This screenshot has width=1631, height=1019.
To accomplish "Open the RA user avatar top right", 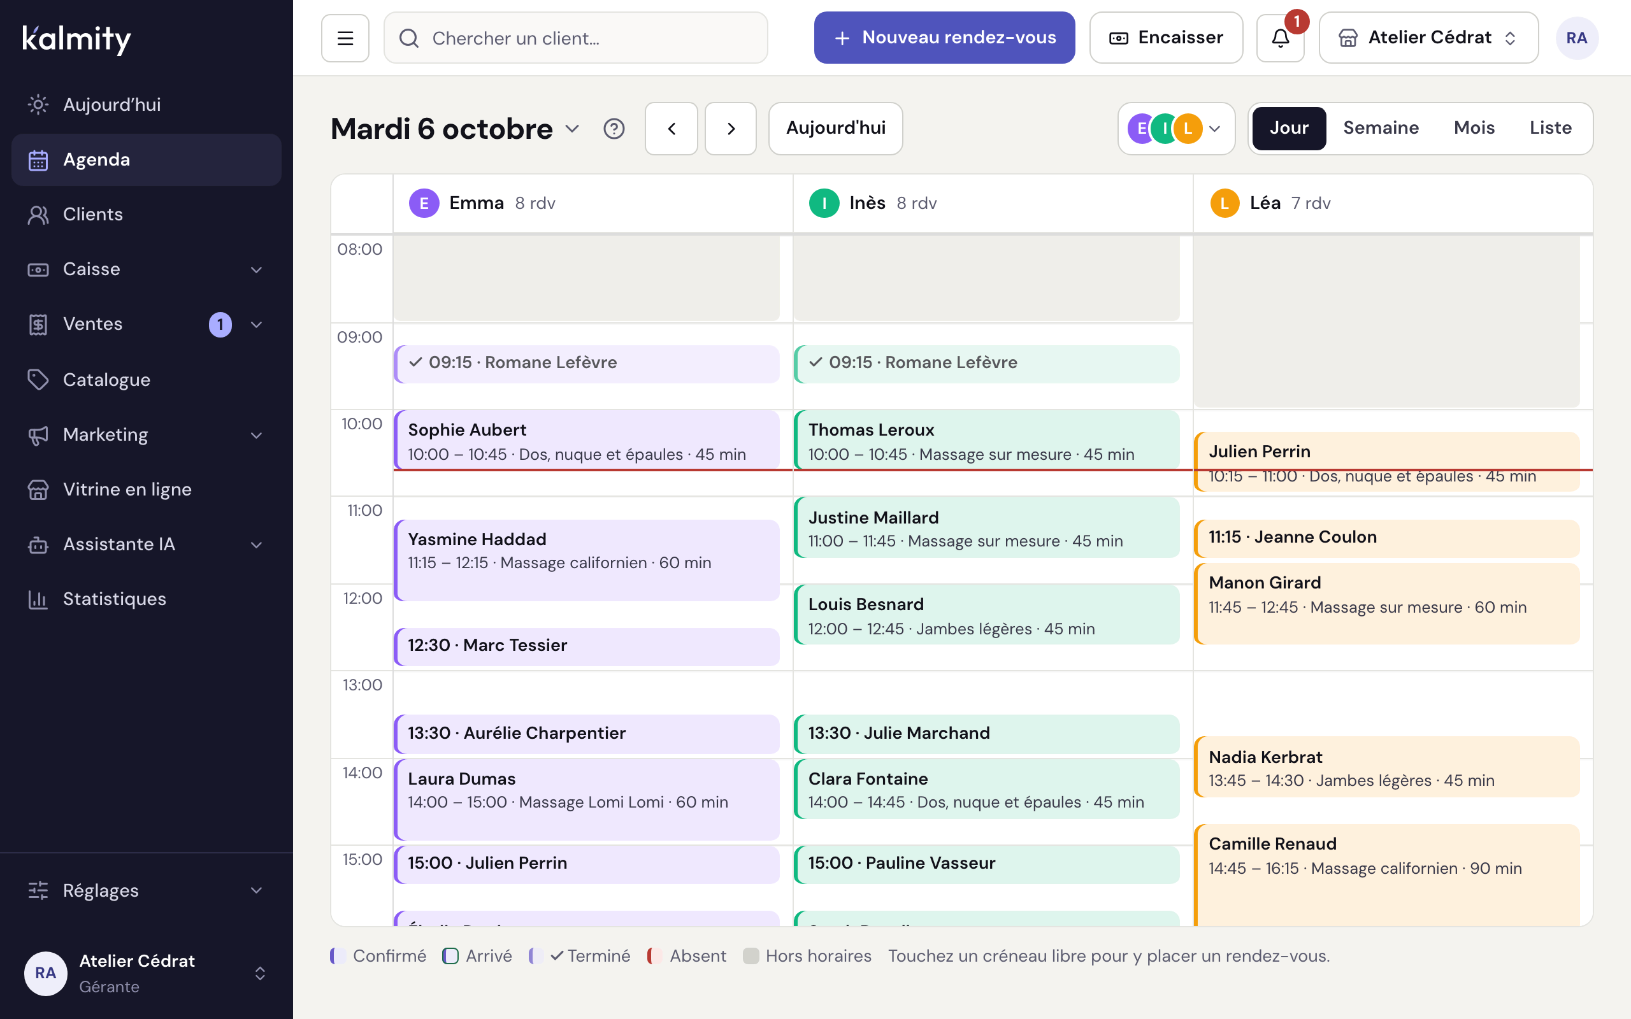I will (1576, 38).
